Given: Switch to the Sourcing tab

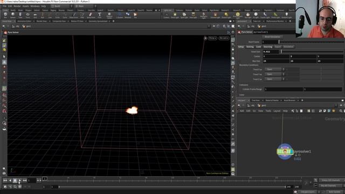Looking at the screenshot, I should click(268, 47).
